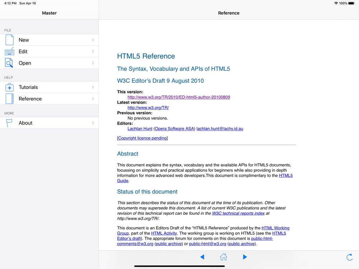Open the HTML Working Group link

[275, 228]
